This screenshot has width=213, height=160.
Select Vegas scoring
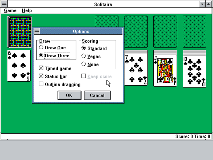click(84, 56)
